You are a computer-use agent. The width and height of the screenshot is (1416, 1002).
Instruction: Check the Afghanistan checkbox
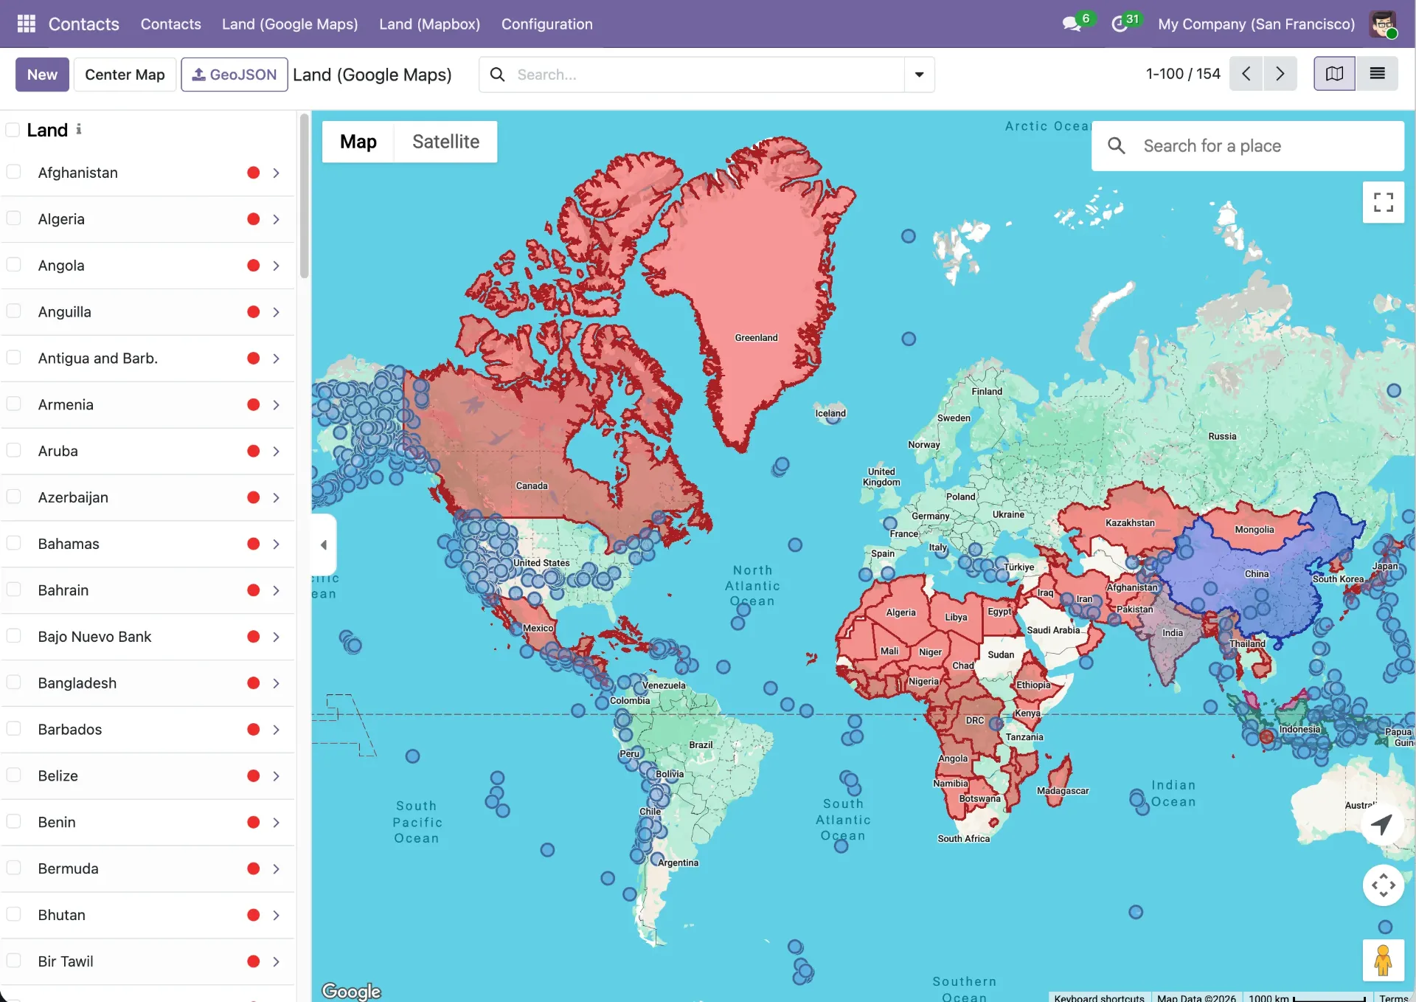pos(13,172)
